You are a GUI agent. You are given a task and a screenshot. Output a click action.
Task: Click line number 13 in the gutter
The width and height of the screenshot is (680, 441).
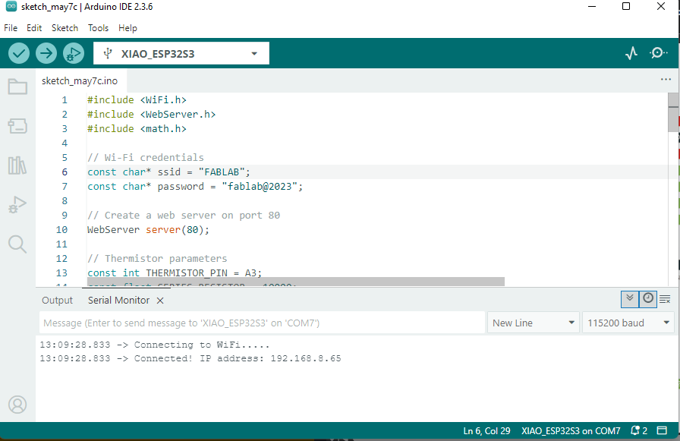[x=61, y=272]
